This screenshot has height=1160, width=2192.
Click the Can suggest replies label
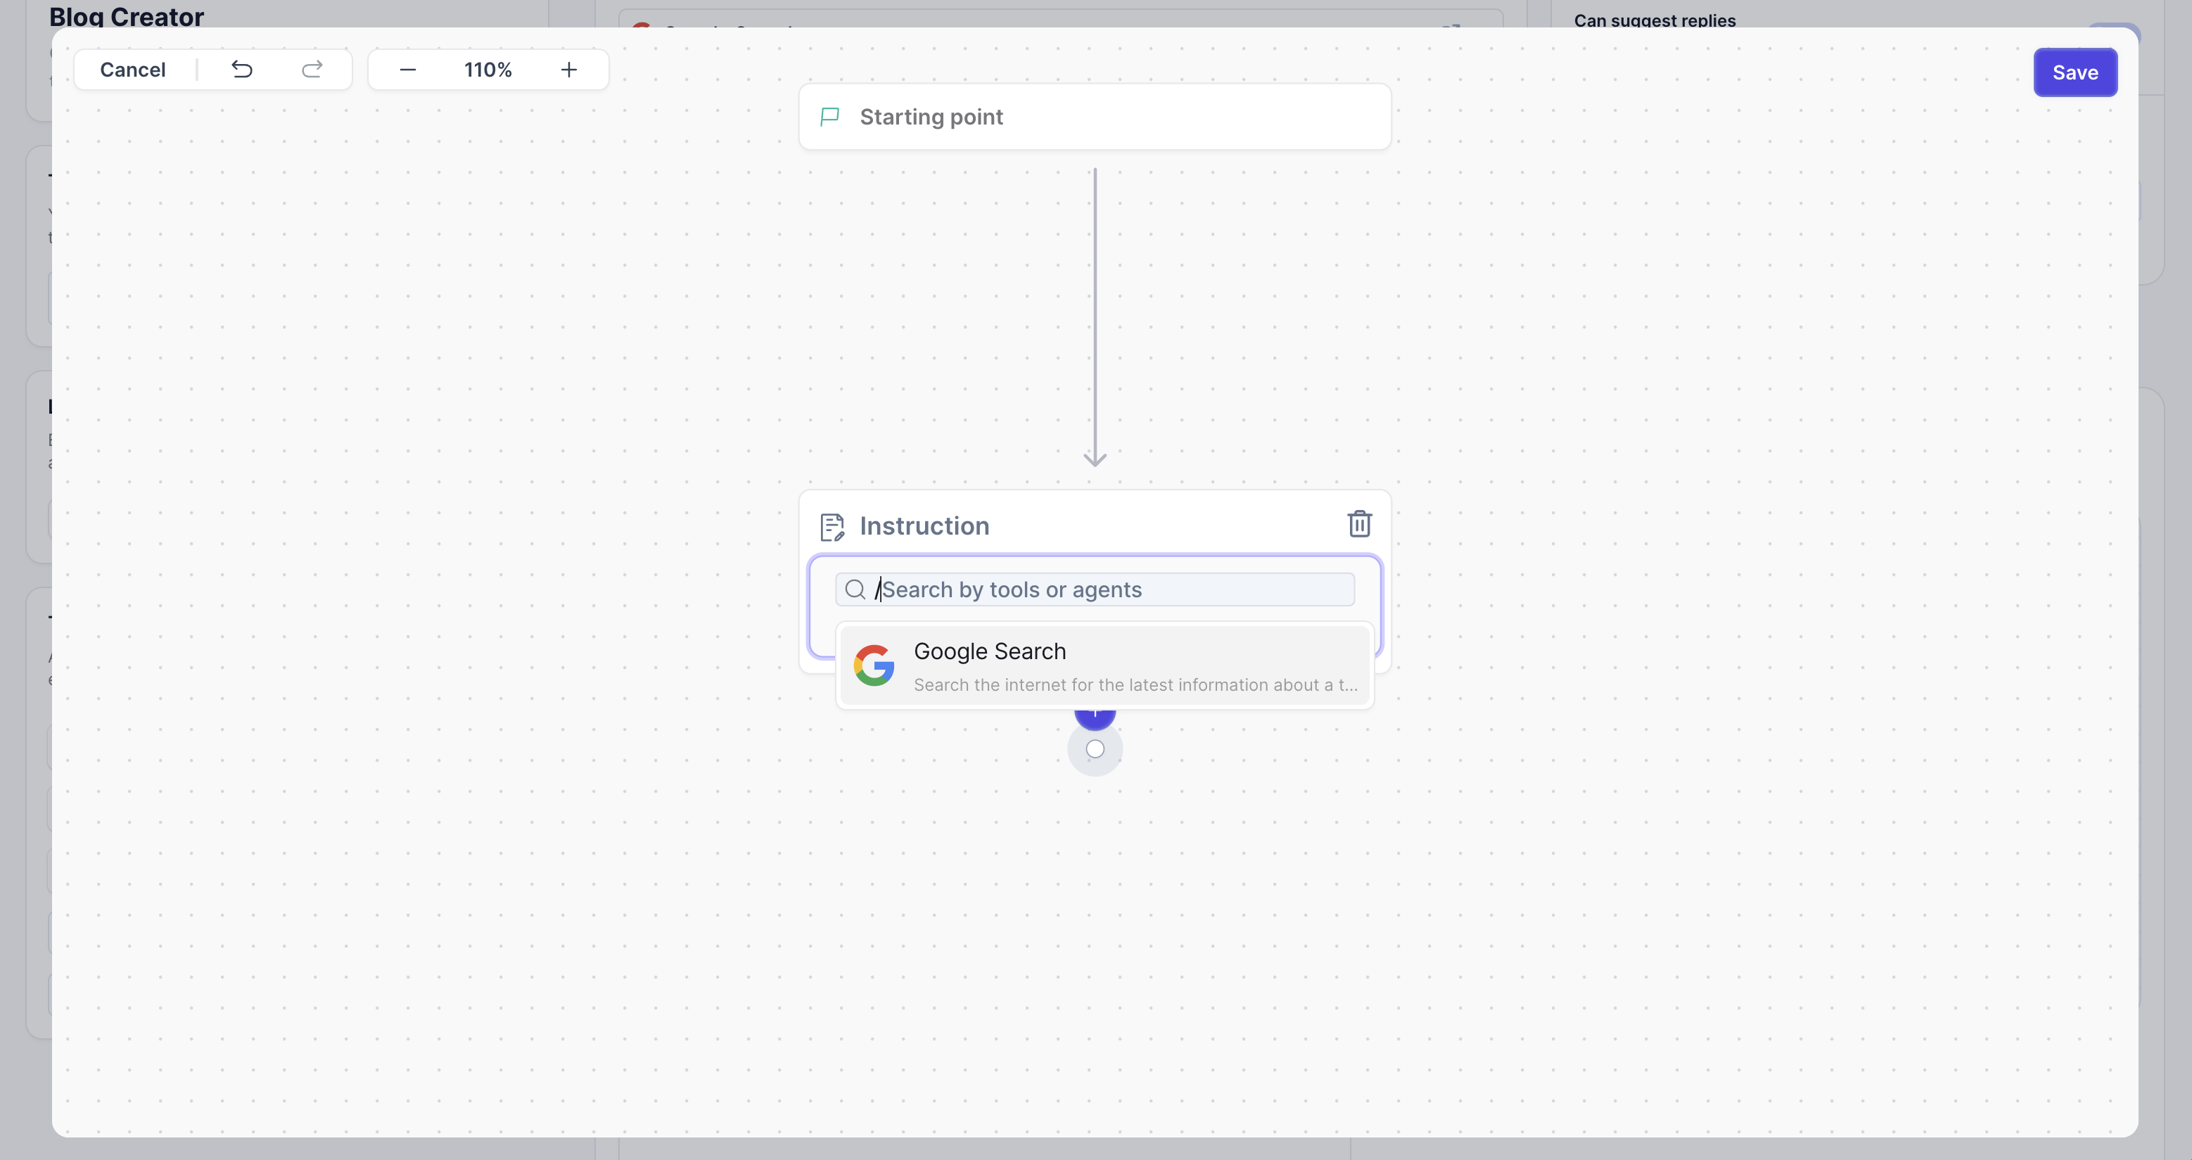tap(1655, 20)
